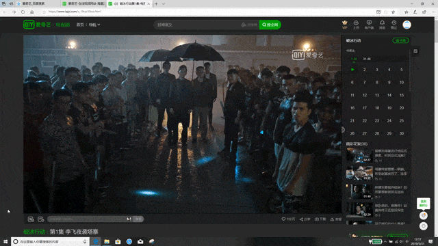Click the round floating button under the green bubble
This screenshot has height=246, width=438.
424,215
